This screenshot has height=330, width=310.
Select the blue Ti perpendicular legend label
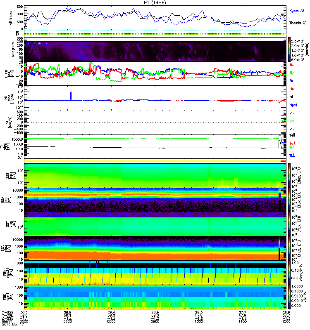coord(292,156)
